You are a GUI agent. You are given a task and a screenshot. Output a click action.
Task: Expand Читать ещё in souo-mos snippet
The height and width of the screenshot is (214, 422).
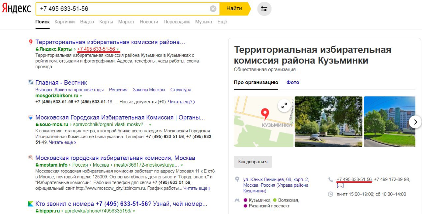(x=62, y=142)
